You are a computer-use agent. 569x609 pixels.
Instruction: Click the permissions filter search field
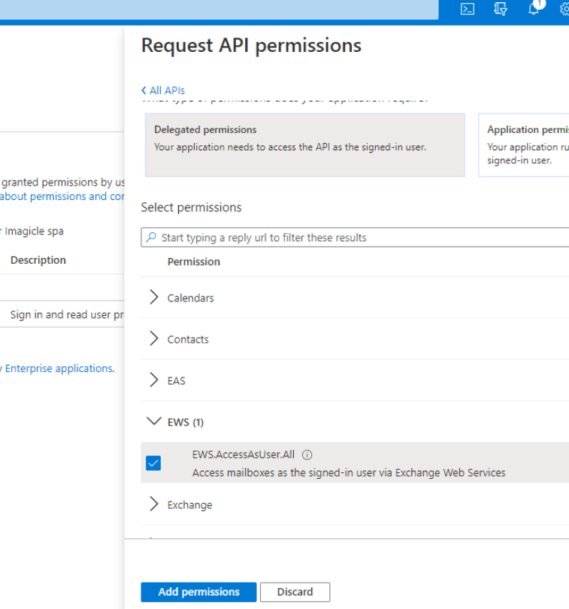(361, 238)
